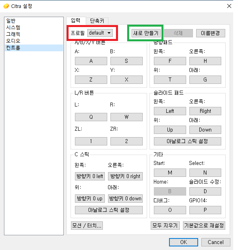The image size is (238, 250).
Task: Rebind Start mapped to M
Action: 170,172
